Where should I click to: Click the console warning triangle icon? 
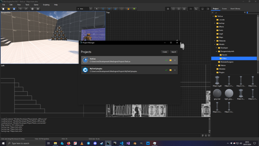(x=206, y=136)
